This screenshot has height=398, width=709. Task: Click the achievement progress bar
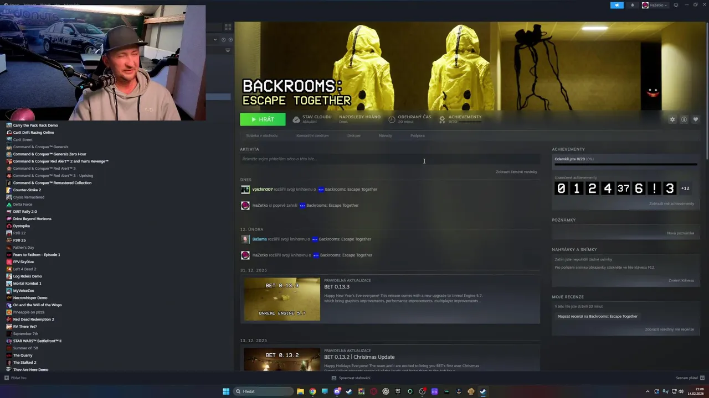(x=626, y=164)
